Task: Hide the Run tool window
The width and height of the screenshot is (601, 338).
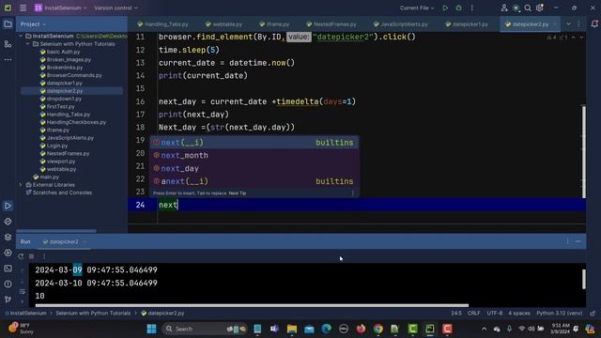Action: click(x=578, y=241)
